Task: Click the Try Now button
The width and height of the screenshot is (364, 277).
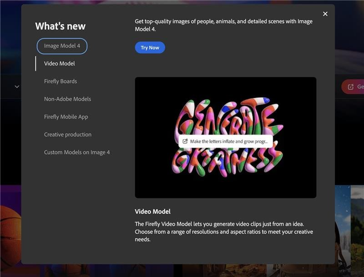Action: tap(150, 48)
